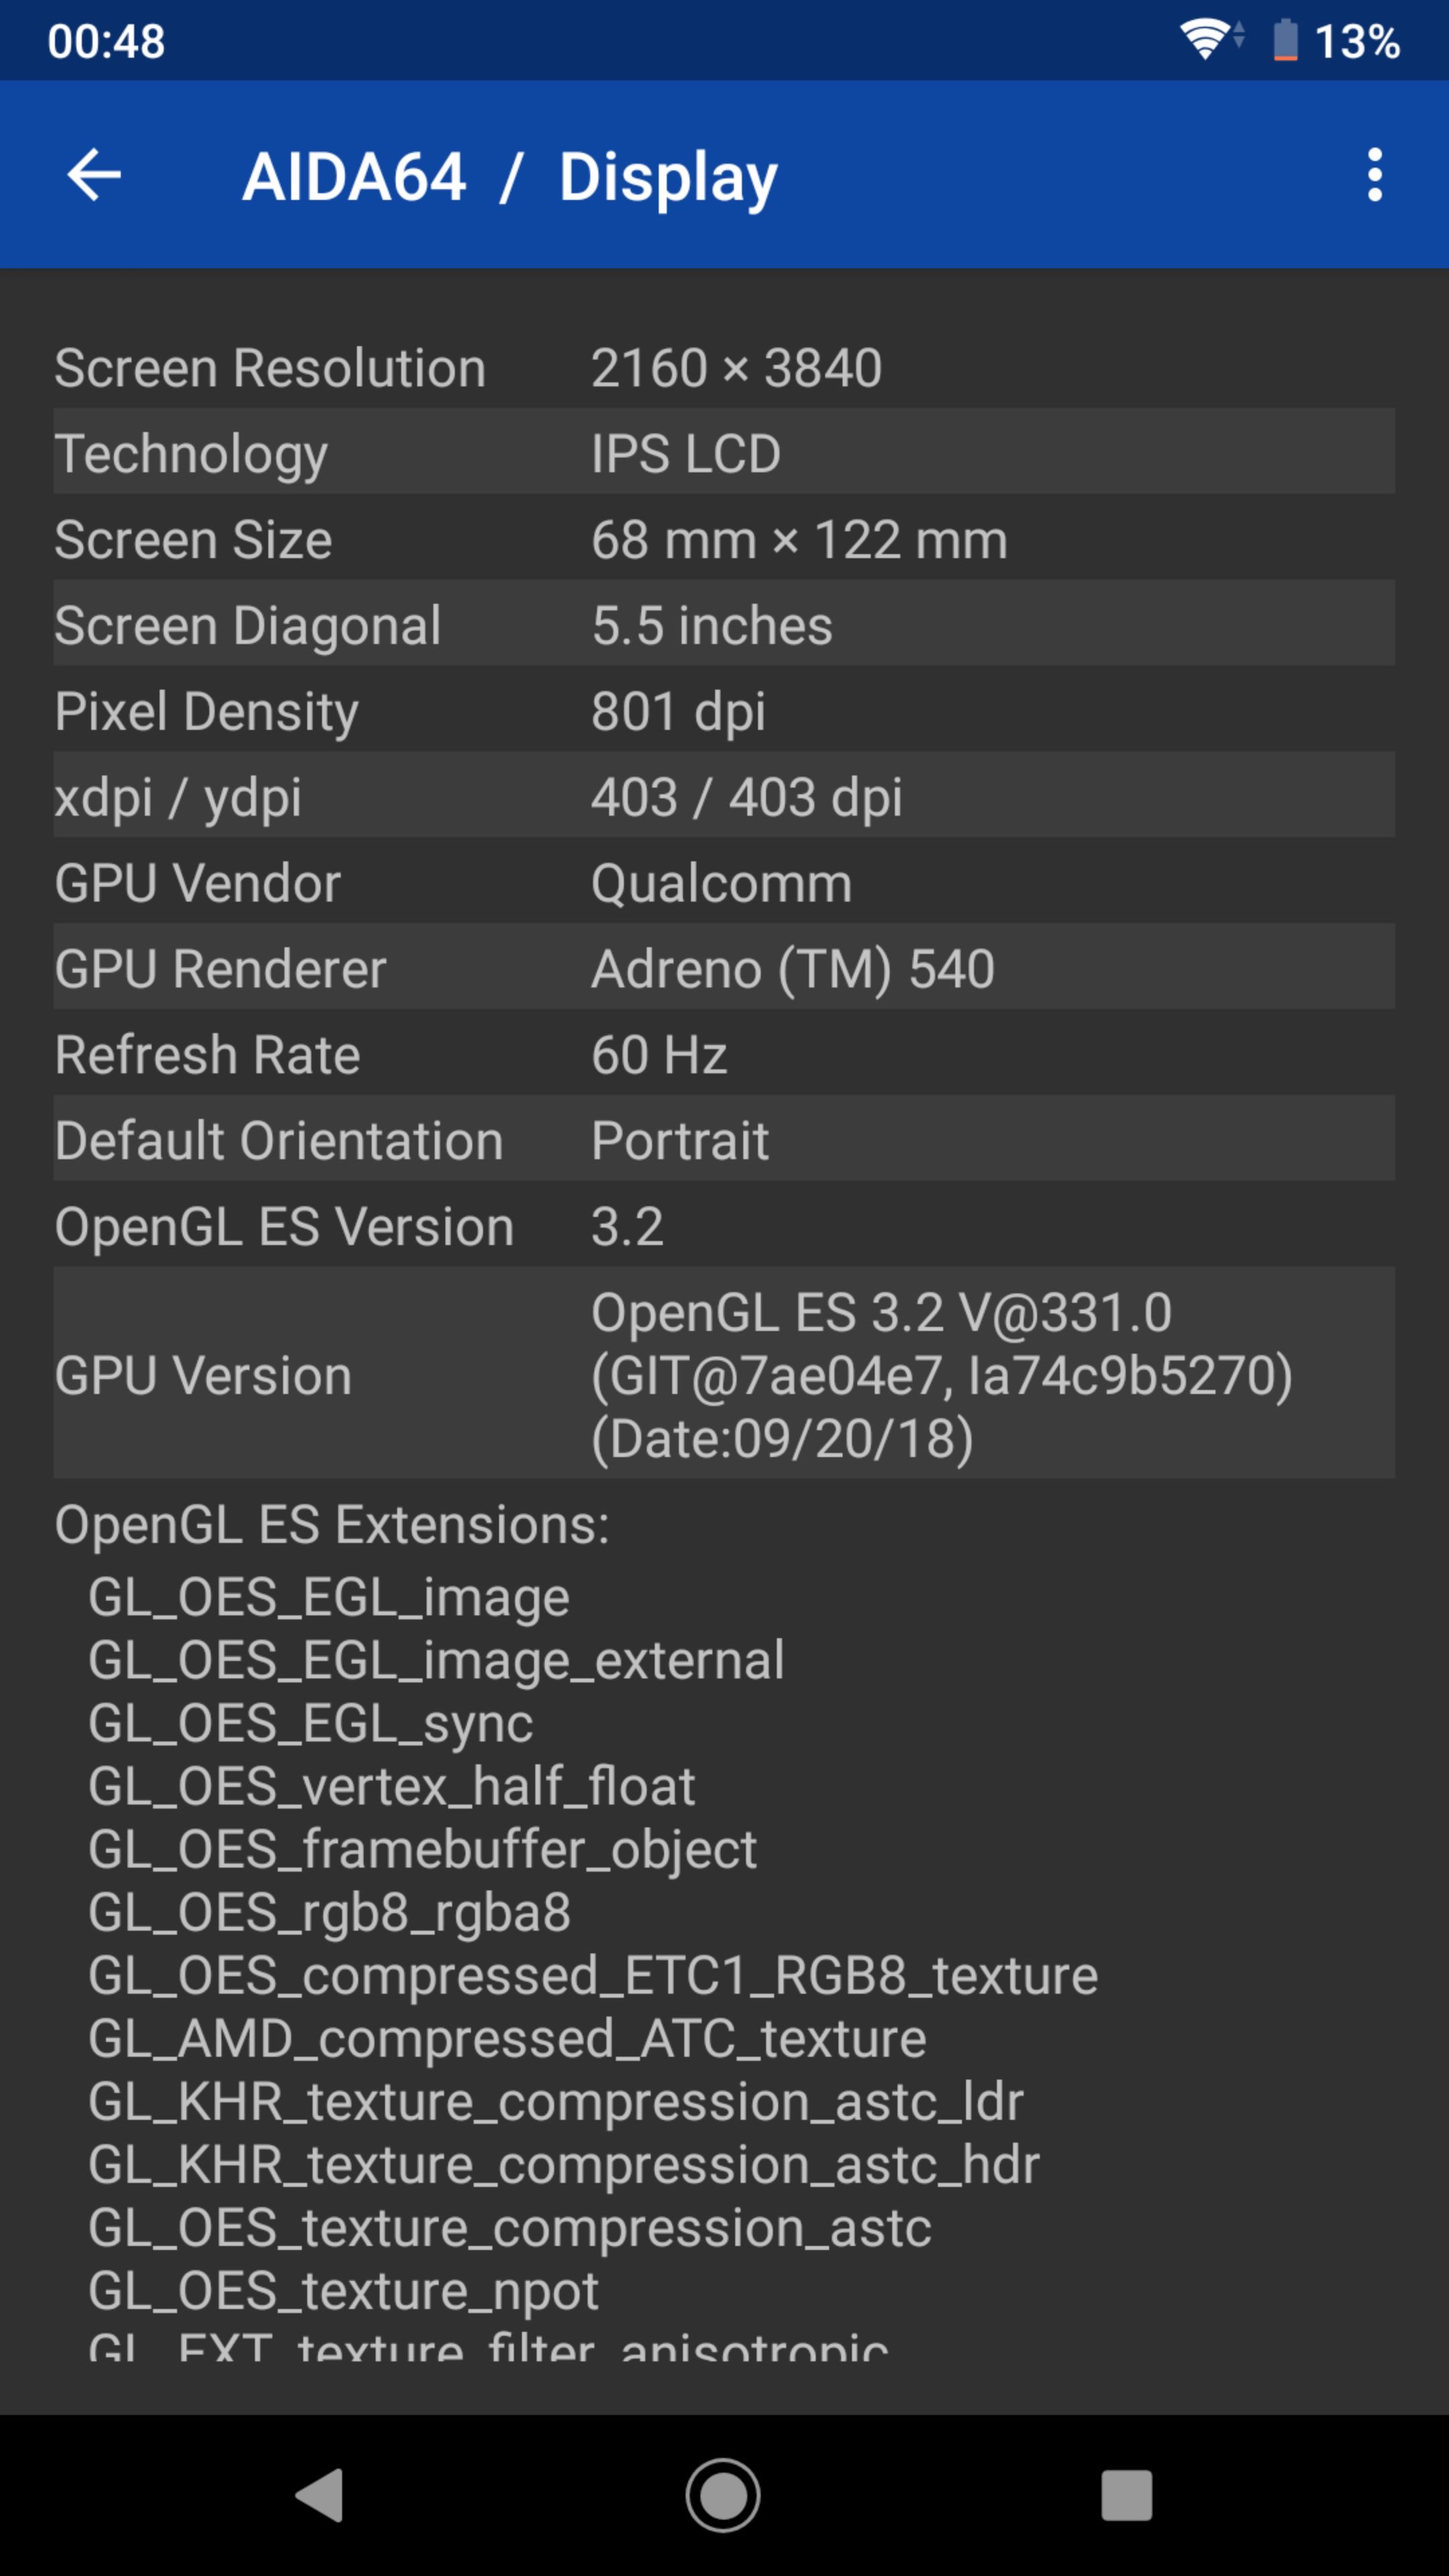Tap the clock showing 00:48

click(x=105, y=40)
